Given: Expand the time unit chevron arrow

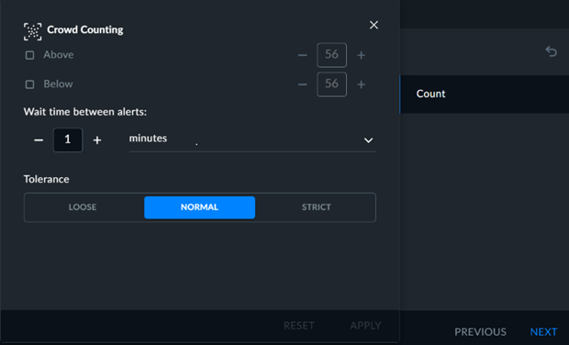Looking at the screenshot, I should (368, 140).
